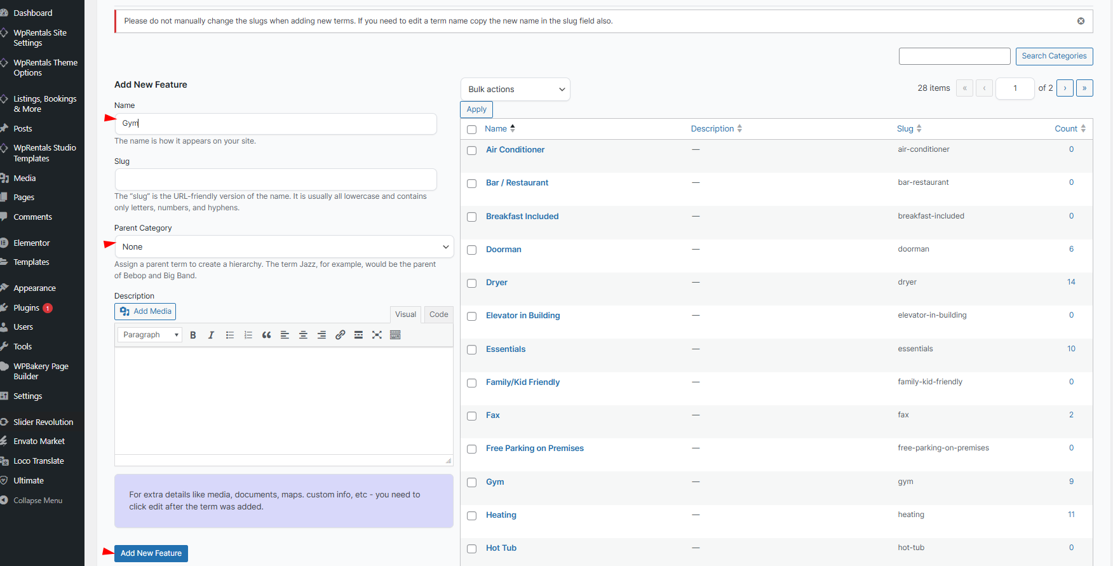Viewport: 1113px width, 566px height.
Task: Open the Paragraph format dropdown
Action: click(x=150, y=335)
